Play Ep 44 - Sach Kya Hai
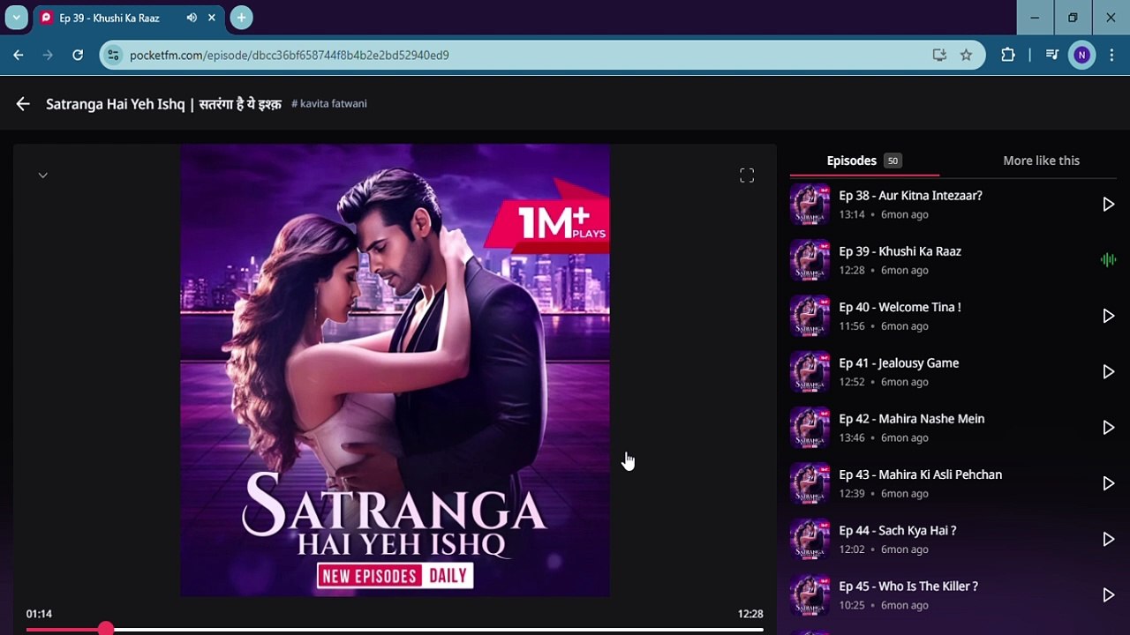 point(1108,539)
